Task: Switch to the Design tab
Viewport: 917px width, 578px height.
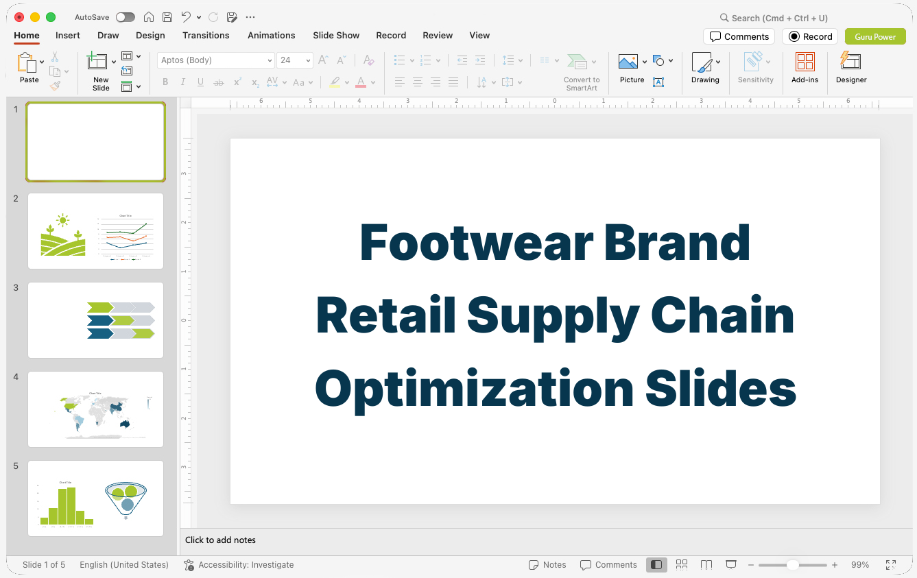Action: tap(150, 35)
